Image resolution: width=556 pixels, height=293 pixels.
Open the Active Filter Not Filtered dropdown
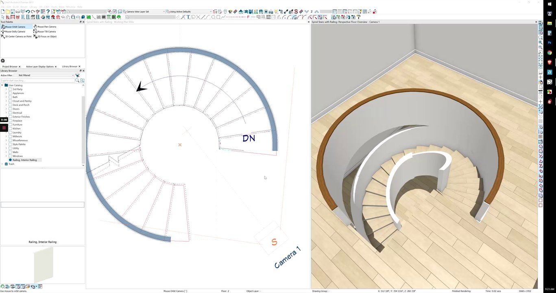pyautogui.click(x=44, y=75)
